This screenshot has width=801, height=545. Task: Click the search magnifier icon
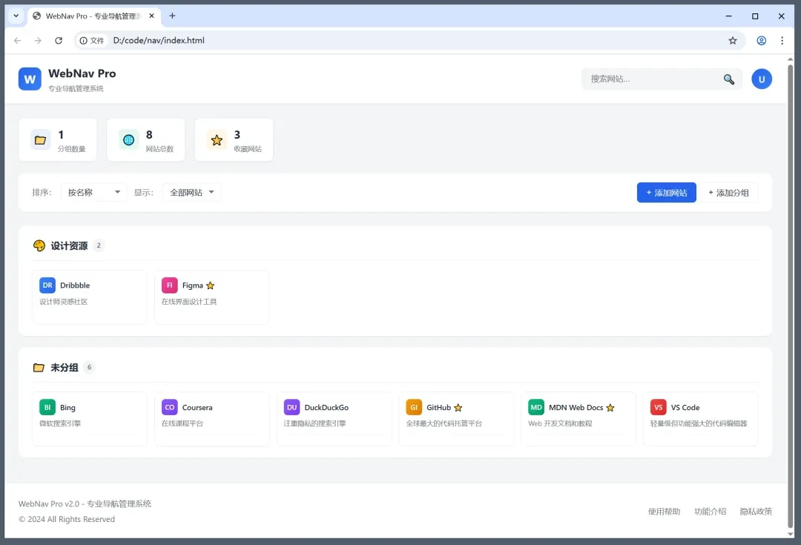point(729,79)
